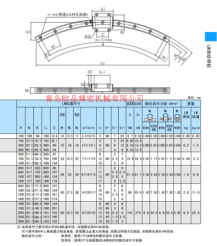Click the vertical LM滚动导轨 side label

coord(209,56)
